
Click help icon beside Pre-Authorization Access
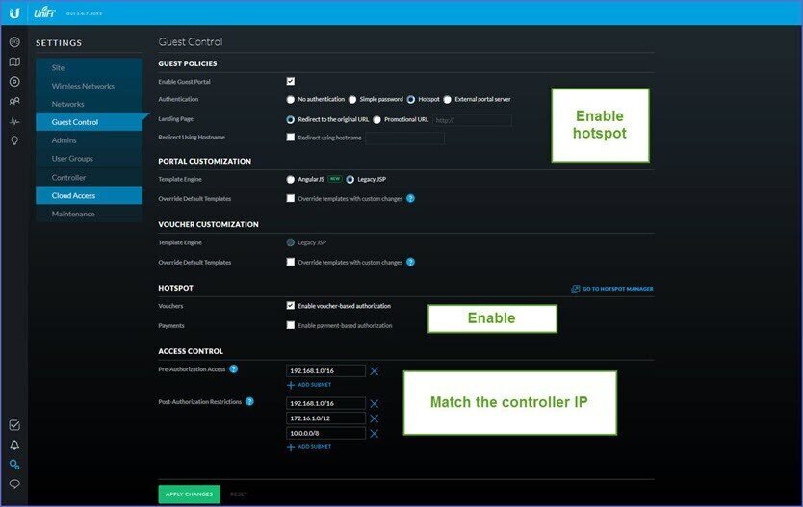234,368
